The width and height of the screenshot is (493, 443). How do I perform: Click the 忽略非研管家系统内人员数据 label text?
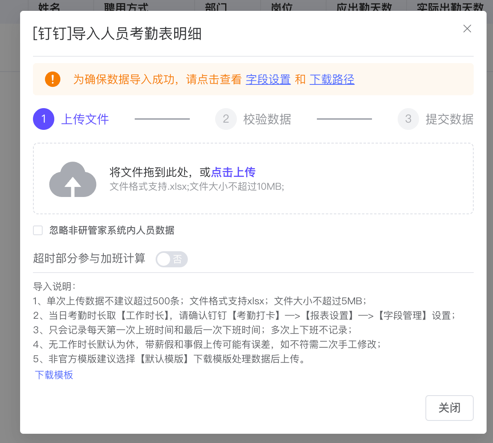click(x=112, y=230)
